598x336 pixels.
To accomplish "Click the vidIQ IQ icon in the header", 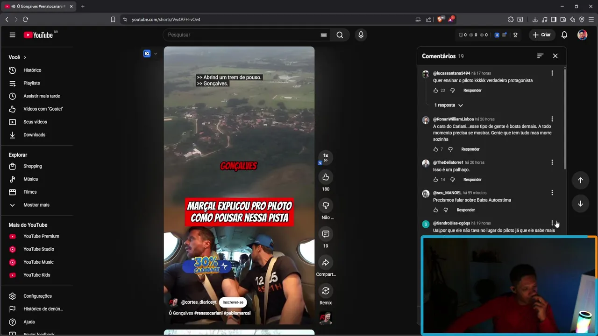I will pos(497,35).
